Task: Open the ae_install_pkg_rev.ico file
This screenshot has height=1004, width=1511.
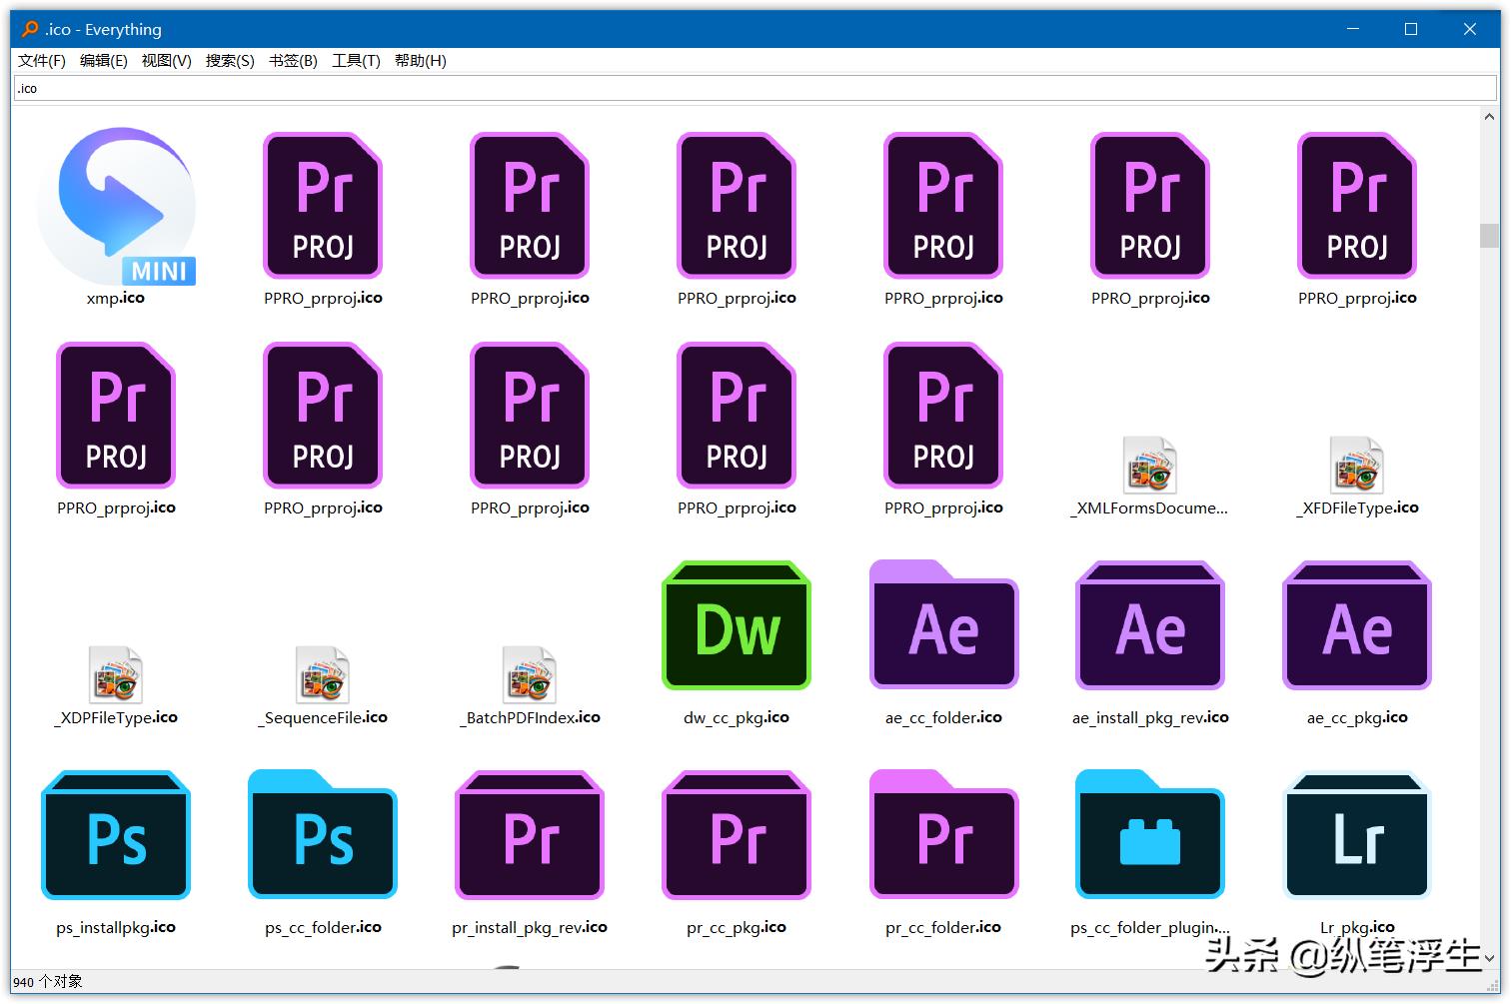Action: (x=1149, y=625)
